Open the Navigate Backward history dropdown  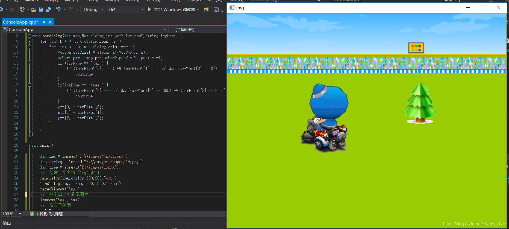[x=7, y=10]
